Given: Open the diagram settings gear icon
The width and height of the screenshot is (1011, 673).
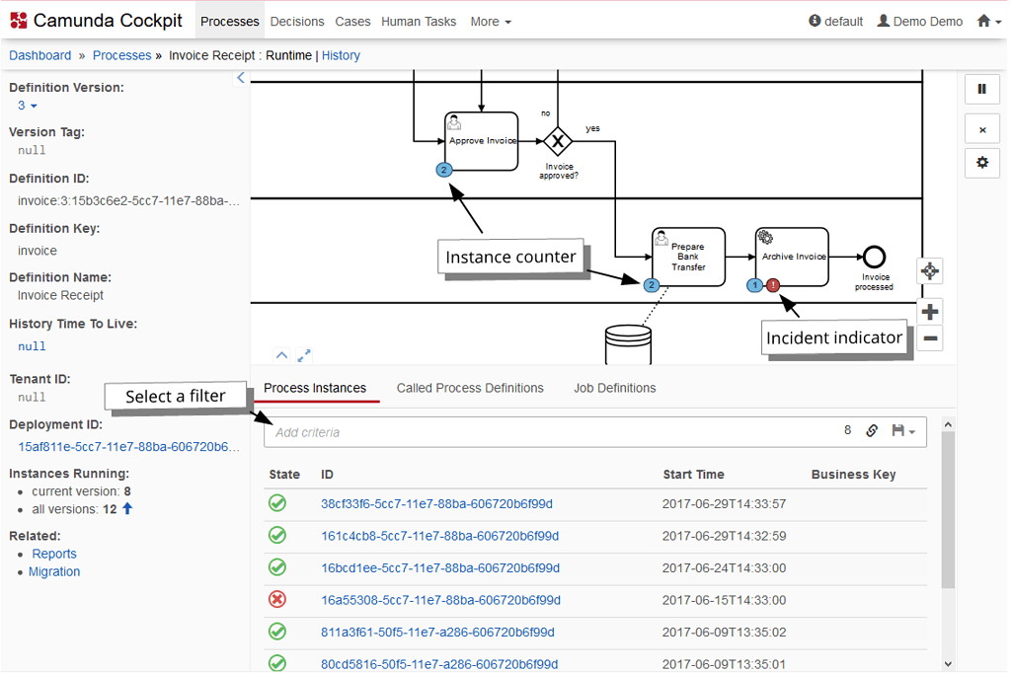Looking at the screenshot, I should pyautogui.click(x=982, y=163).
